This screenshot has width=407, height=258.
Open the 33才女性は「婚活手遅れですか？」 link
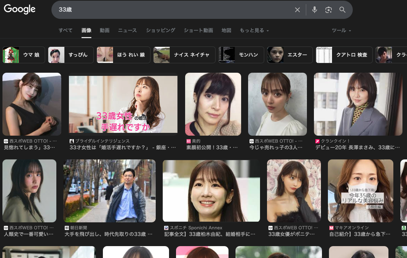(122, 148)
